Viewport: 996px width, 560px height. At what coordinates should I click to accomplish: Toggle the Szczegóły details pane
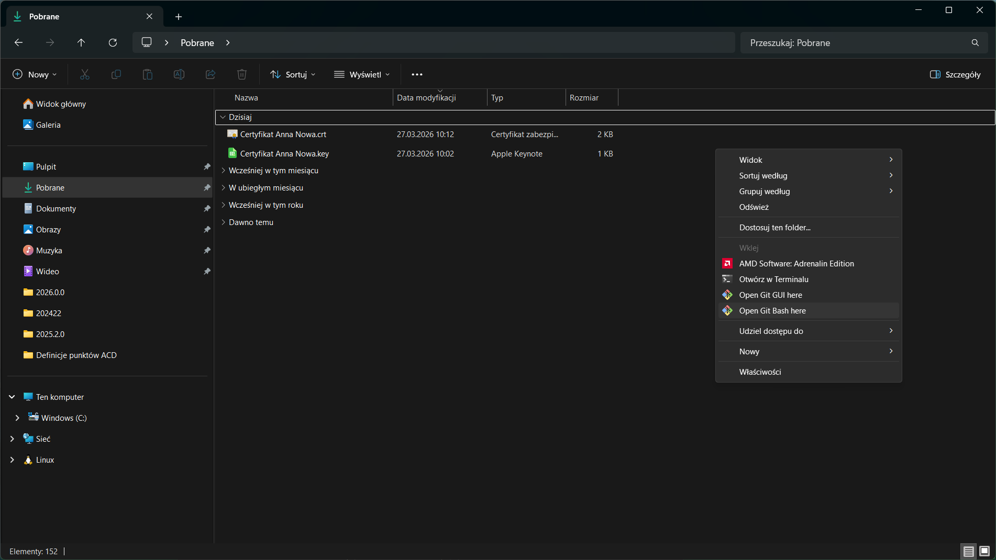pos(955,75)
